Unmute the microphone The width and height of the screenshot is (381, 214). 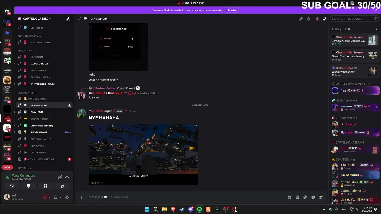(44, 197)
